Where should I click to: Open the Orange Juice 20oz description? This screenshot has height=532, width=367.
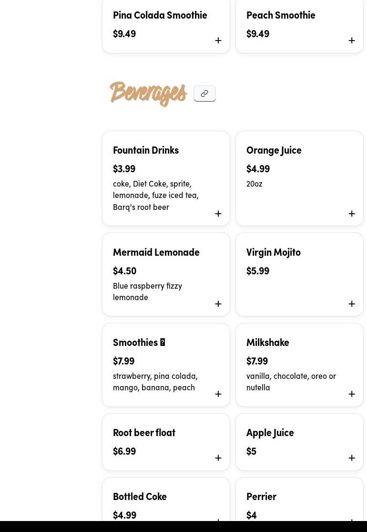tap(254, 184)
